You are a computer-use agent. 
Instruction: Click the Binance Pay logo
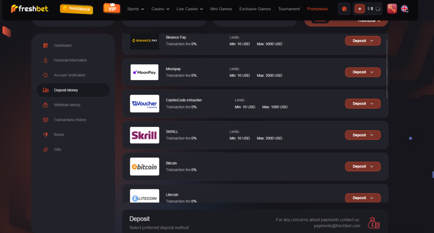pos(145,41)
